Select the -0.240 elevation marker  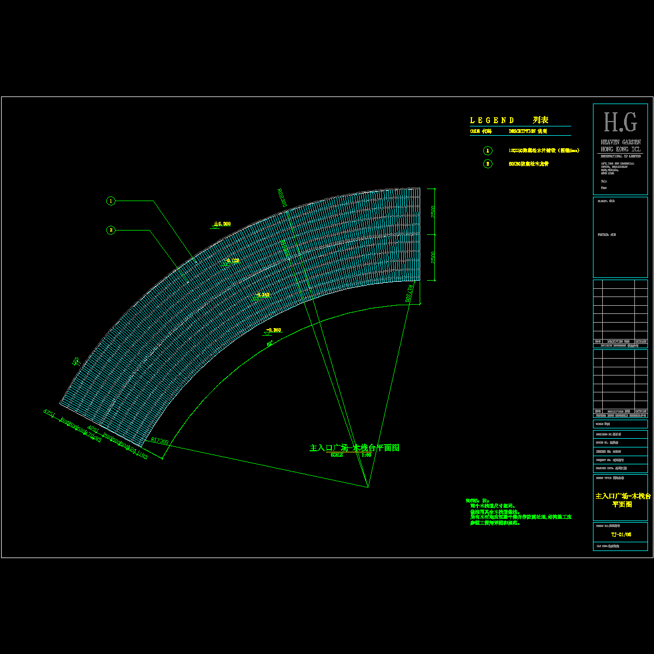pos(262,295)
